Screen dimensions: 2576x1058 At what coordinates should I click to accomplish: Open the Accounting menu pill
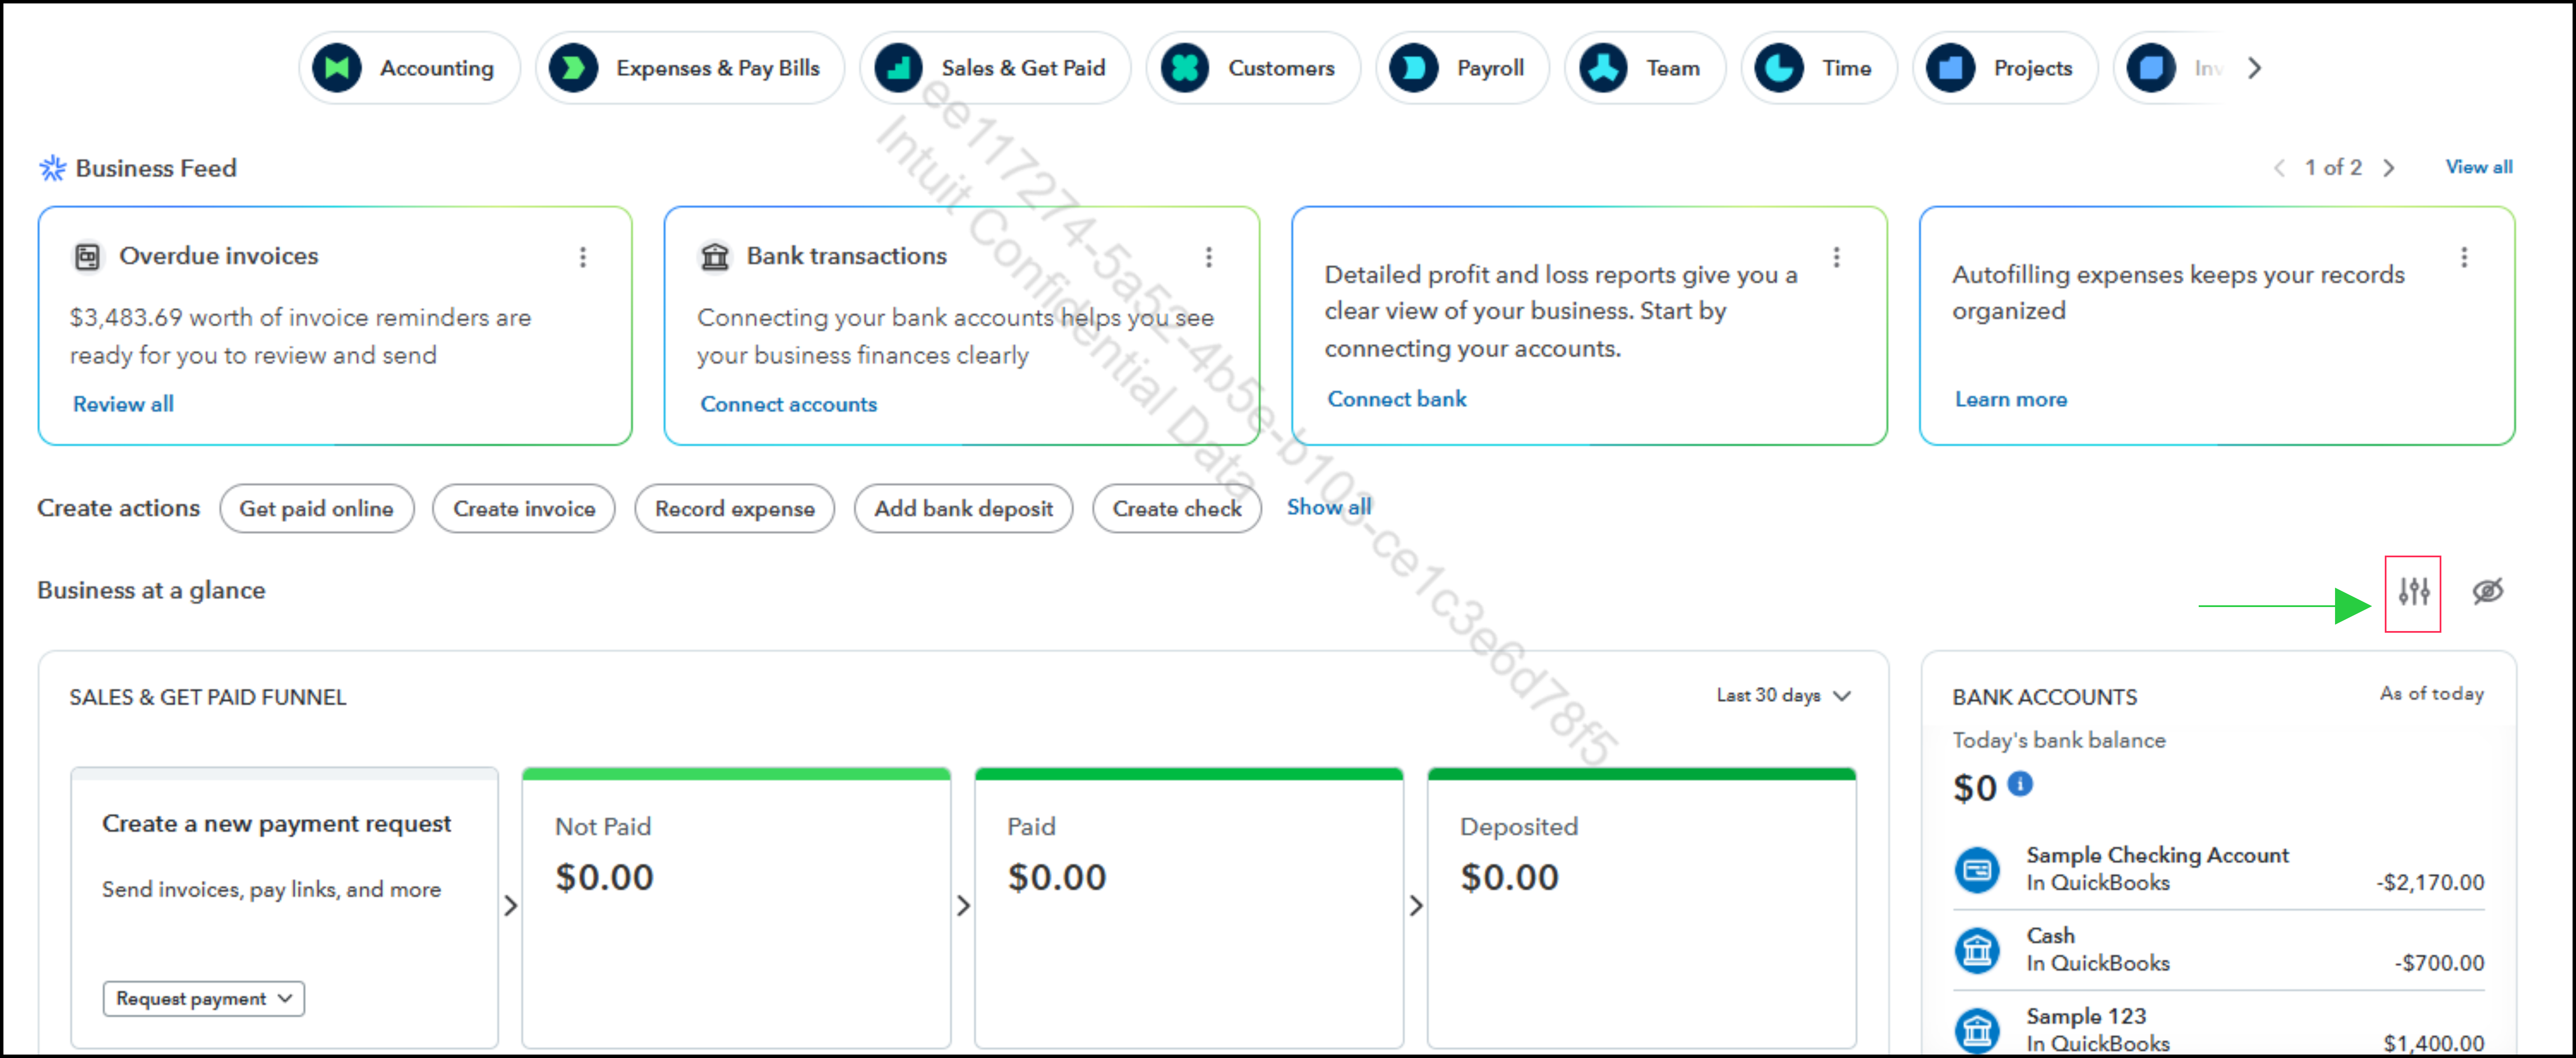point(409,68)
